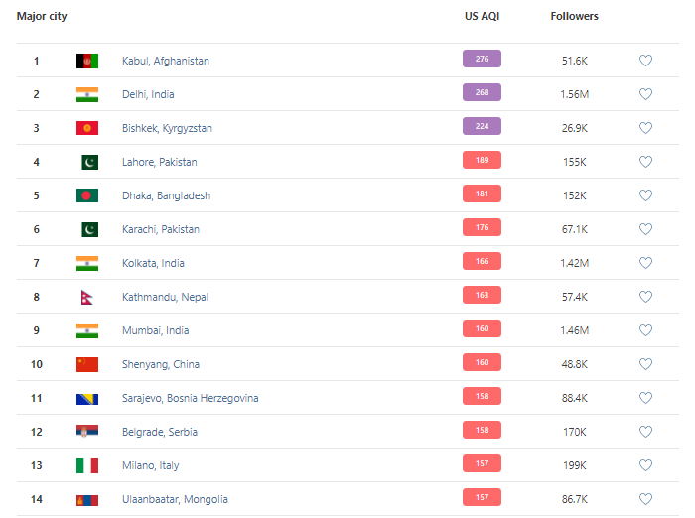Screen dimensions: 695x518
Task: Click the Afghanistan flag icon
Action: coord(87,61)
